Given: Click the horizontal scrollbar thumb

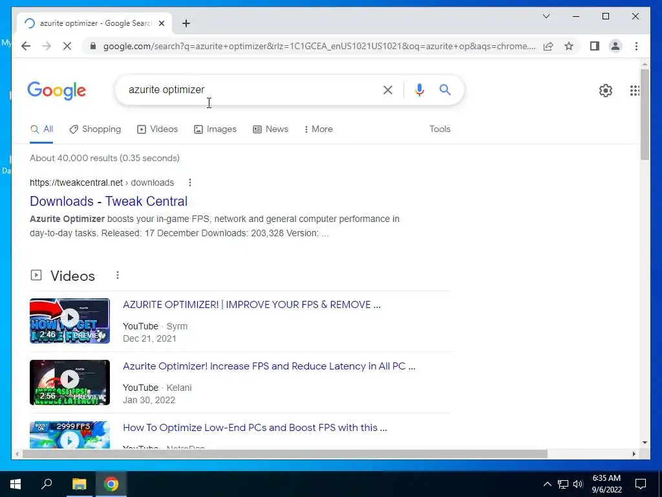Looking at the screenshot, I should click(x=285, y=454).
